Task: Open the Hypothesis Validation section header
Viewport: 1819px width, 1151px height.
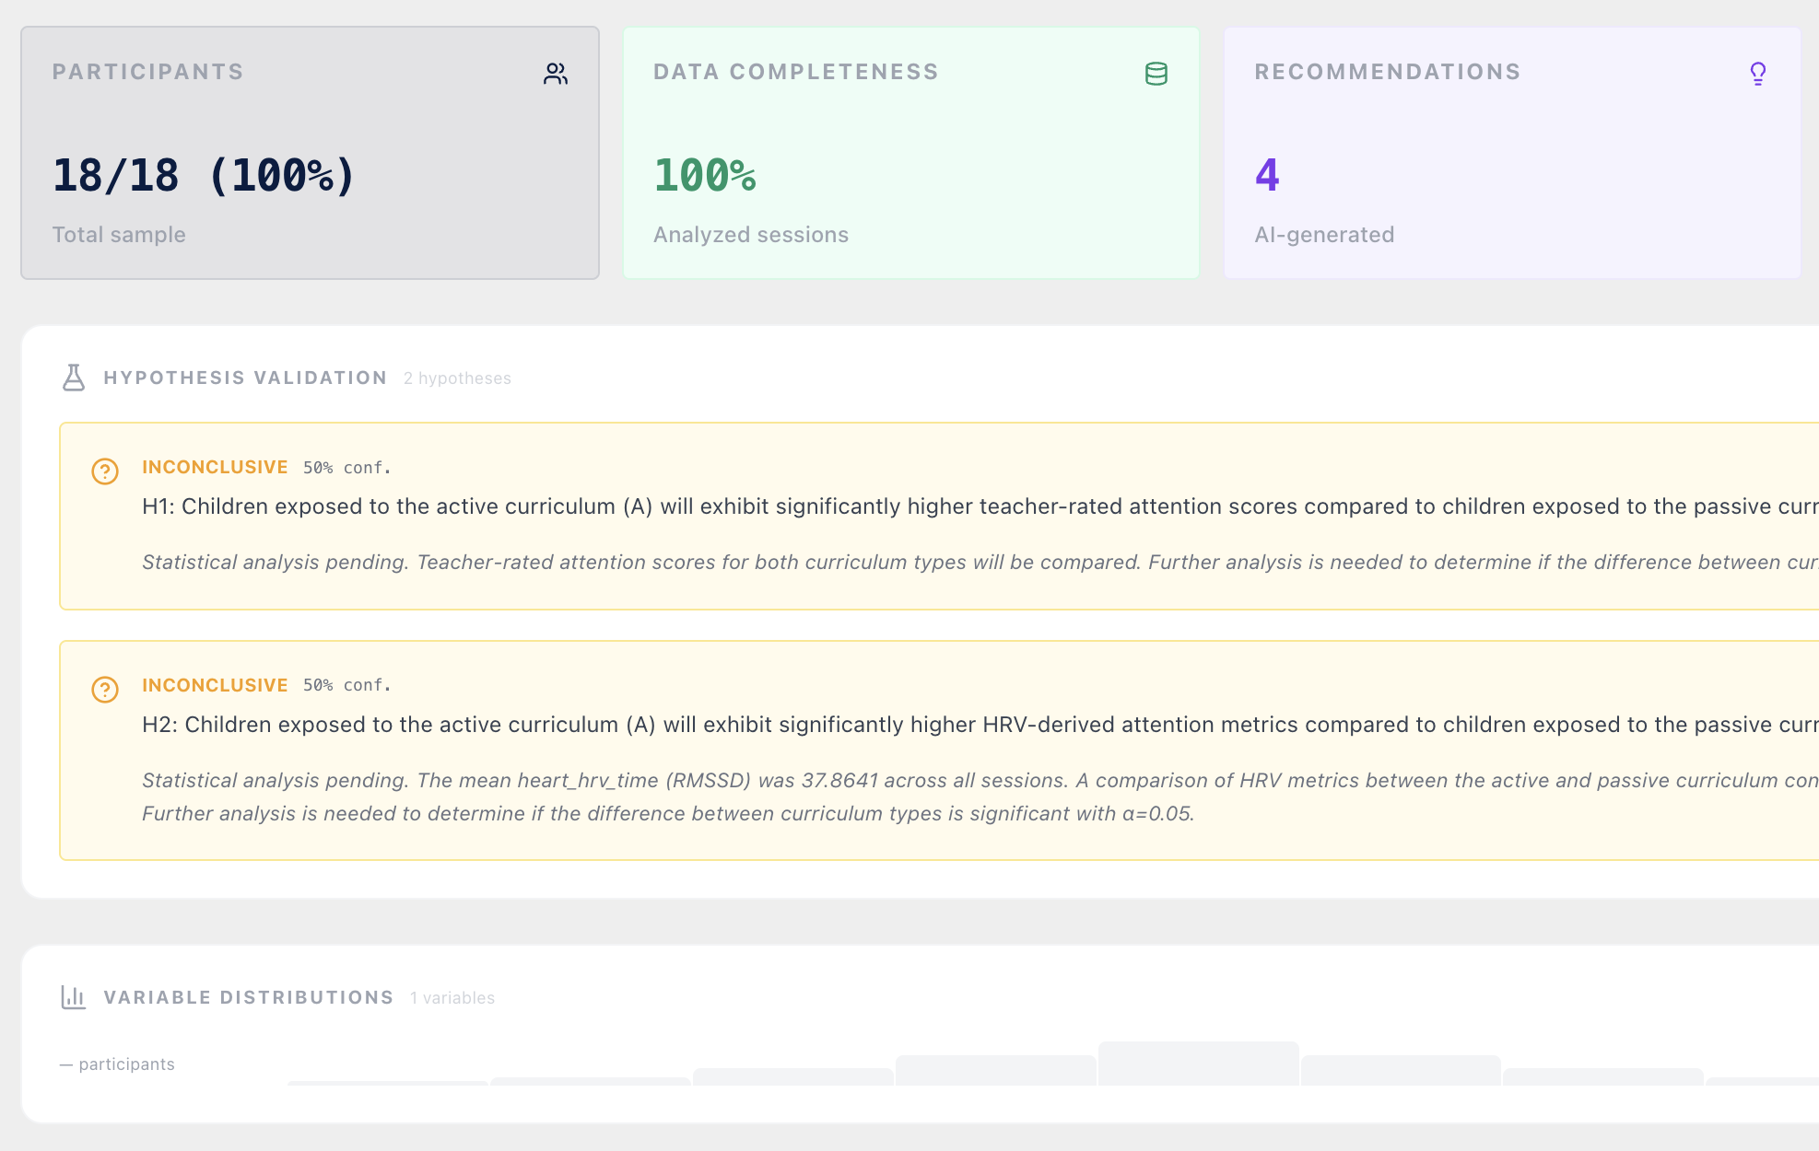Action: point(245,378)
